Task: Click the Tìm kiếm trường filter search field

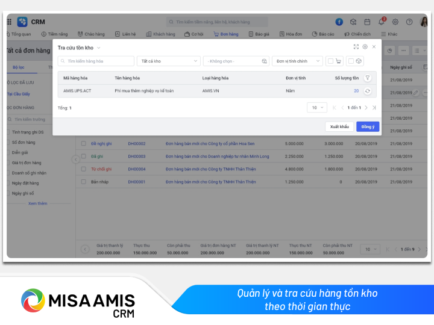Action: click(30, 119)
